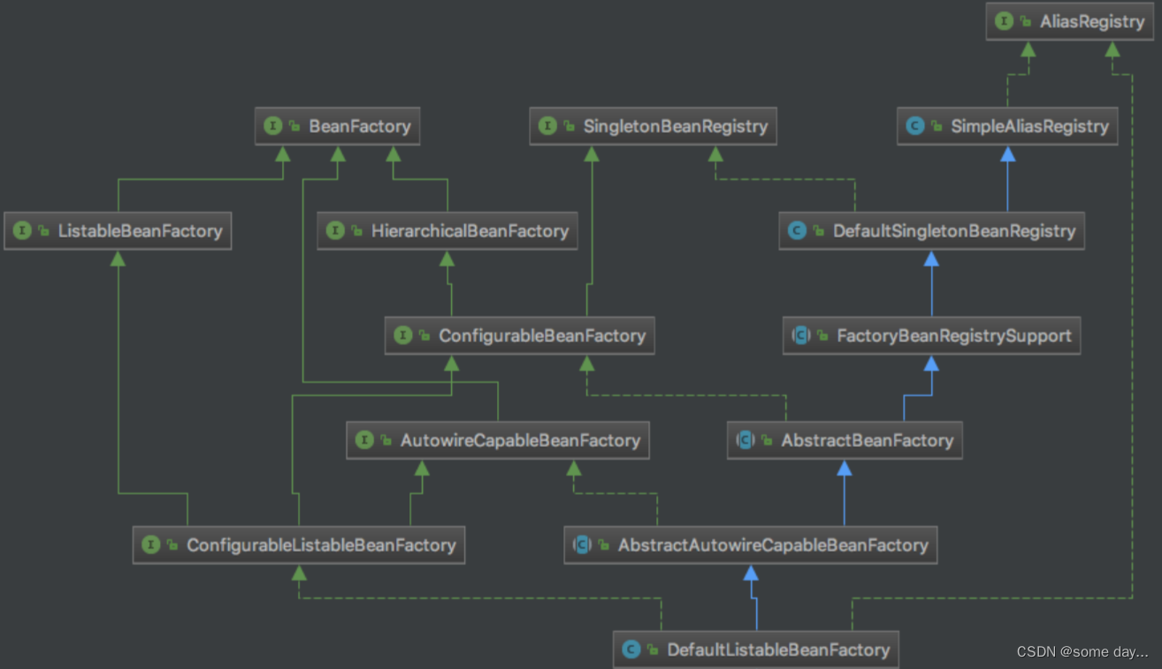Screen dimensions: 1162x669
Task: Click the class icon on DefaultListableBeanFactory node
Action: click(x=631, y=649)
